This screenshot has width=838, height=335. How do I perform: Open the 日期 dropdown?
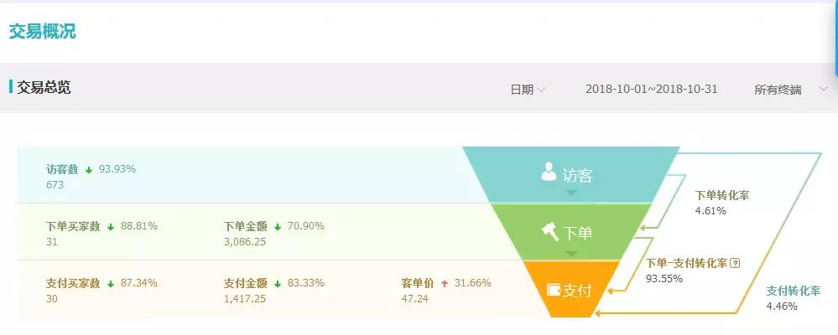click(528, 90)
